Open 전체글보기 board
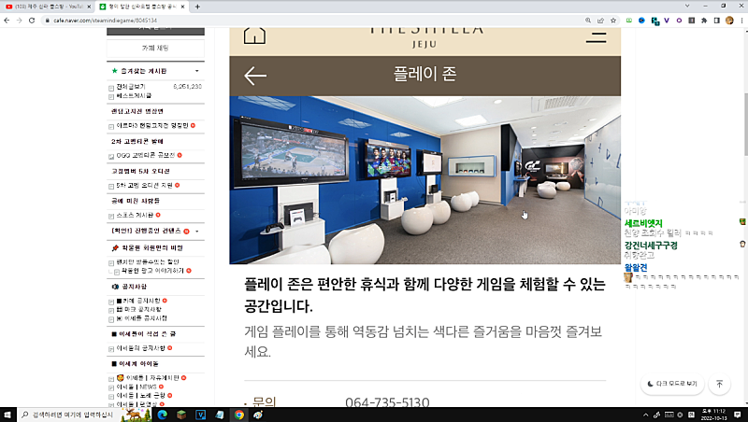This screenshot has width=748, height=422. (x=131, y=87)
